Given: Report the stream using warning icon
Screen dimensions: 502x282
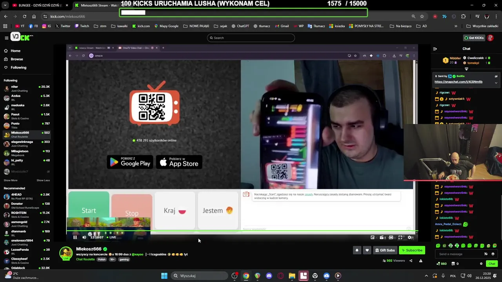Looking at the screenshot, I should tap(420, 261).
